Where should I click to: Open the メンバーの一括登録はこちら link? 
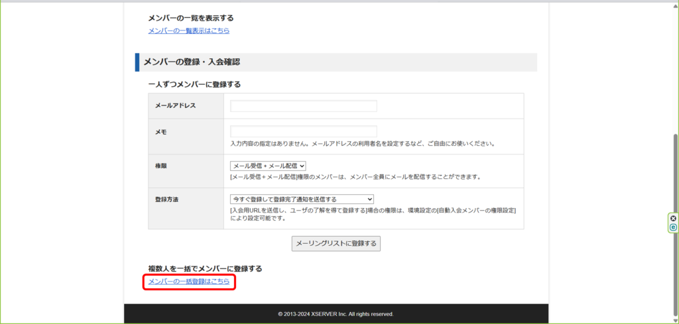189,282
